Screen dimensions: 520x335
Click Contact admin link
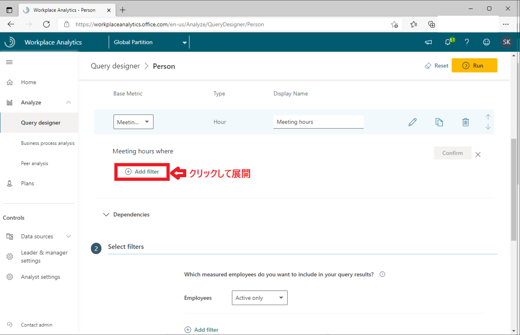(x=36, y=325)
